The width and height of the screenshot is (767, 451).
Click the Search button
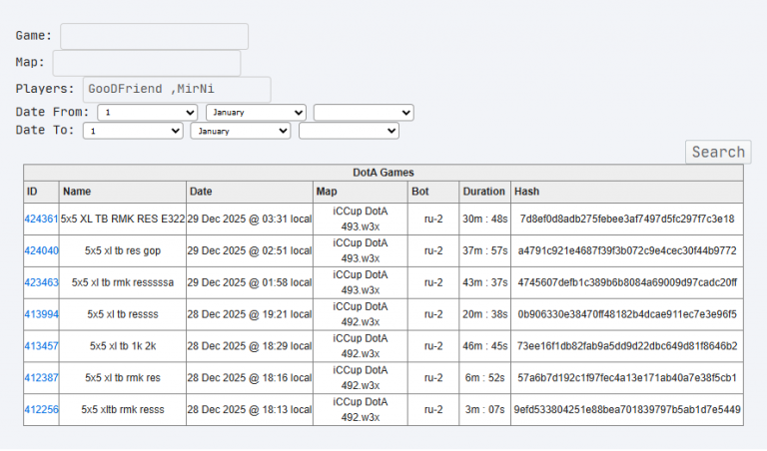718,152
